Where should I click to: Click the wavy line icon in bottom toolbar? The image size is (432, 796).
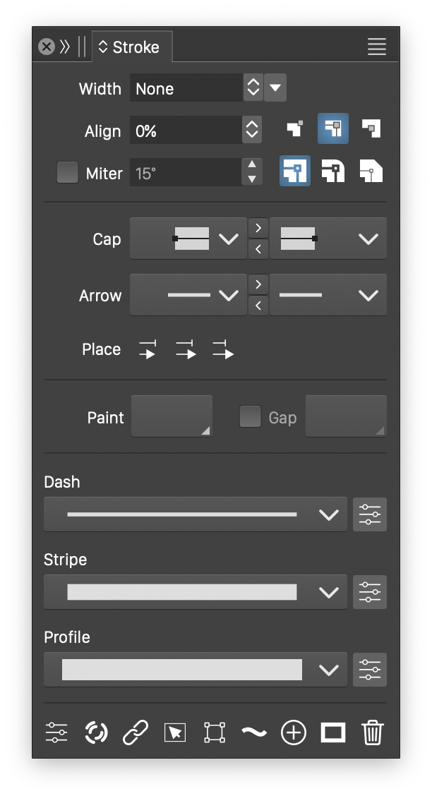[x=254, y=732]
